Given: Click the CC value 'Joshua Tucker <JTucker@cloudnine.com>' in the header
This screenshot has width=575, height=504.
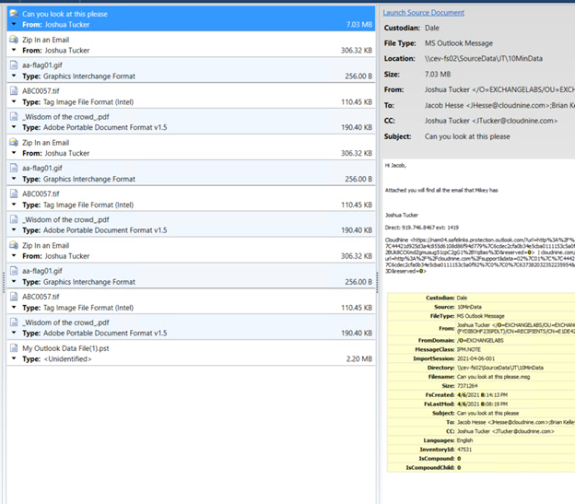Looking at the screenshot, I should point(491,121).
